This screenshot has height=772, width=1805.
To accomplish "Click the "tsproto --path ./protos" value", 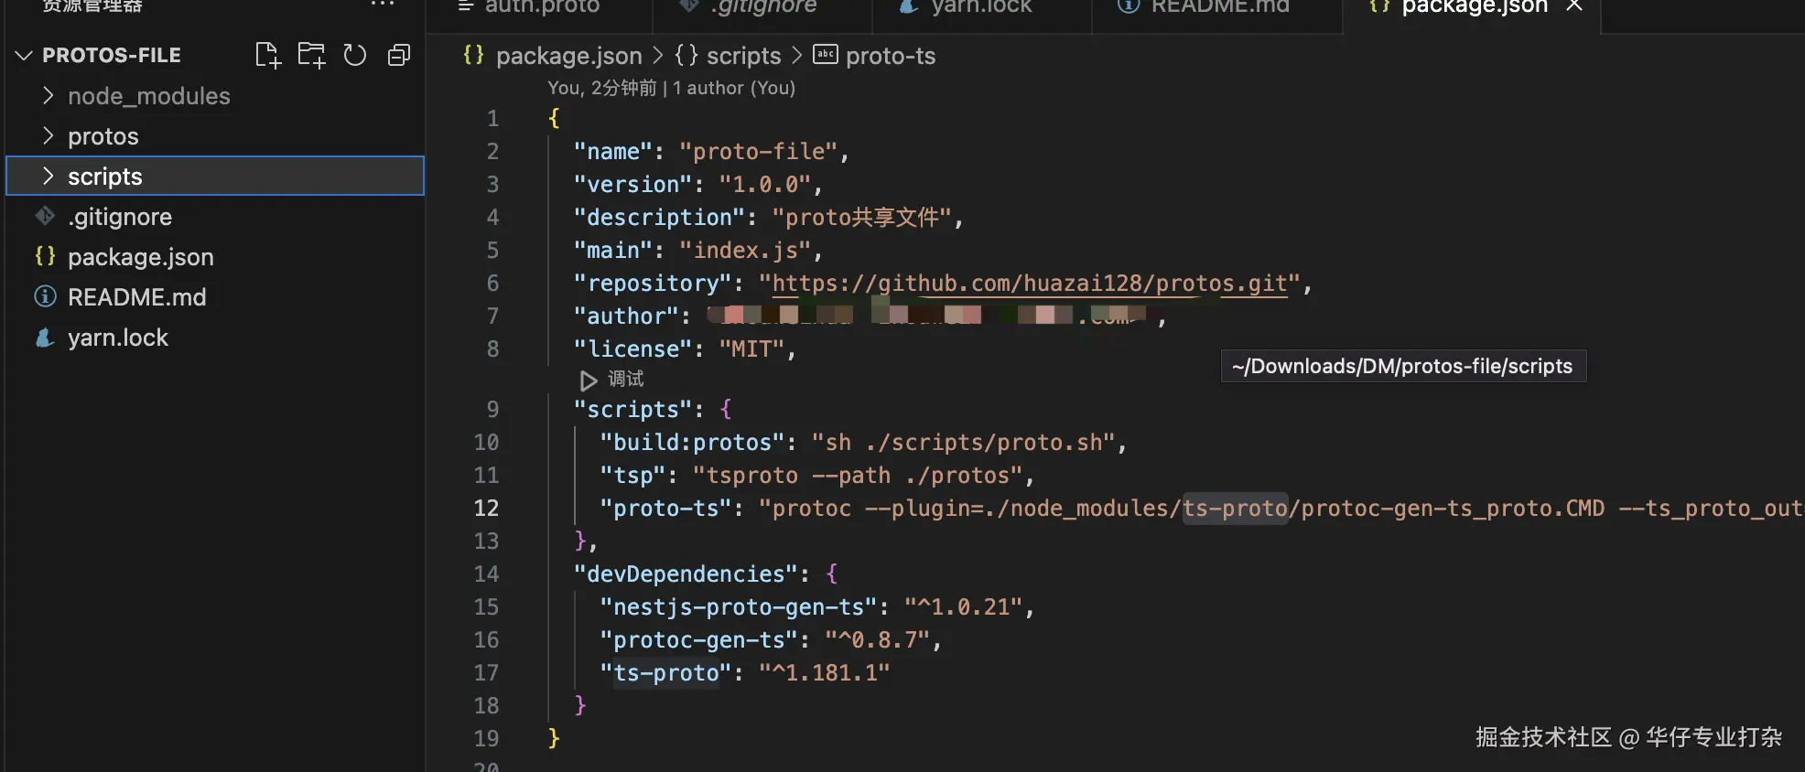I will 858,476.
